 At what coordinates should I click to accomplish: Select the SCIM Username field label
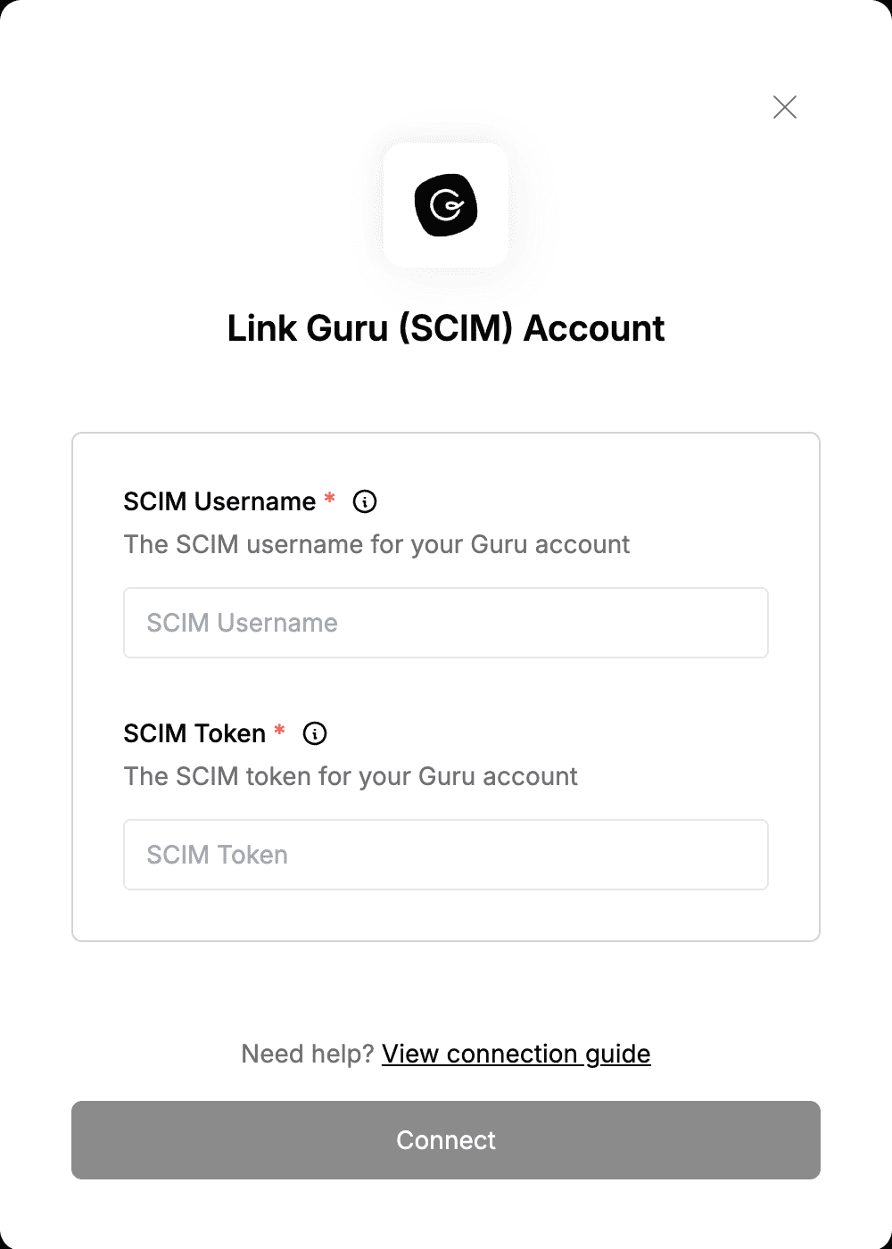click(219, 501)
